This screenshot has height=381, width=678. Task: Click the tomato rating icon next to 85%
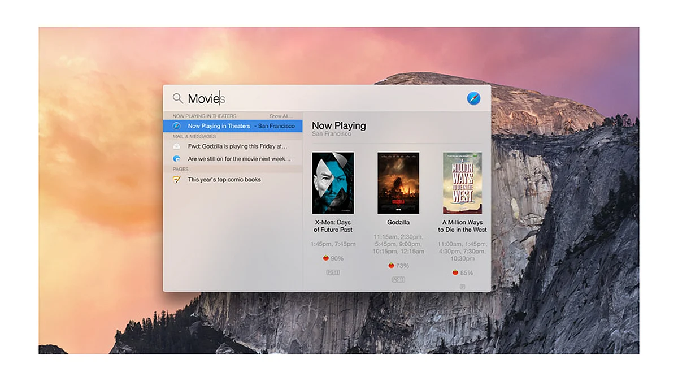coord(455,272)
